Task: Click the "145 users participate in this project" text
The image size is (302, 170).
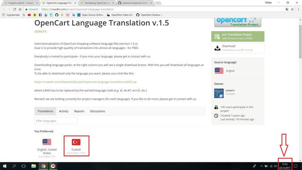Action: (237, 109)
